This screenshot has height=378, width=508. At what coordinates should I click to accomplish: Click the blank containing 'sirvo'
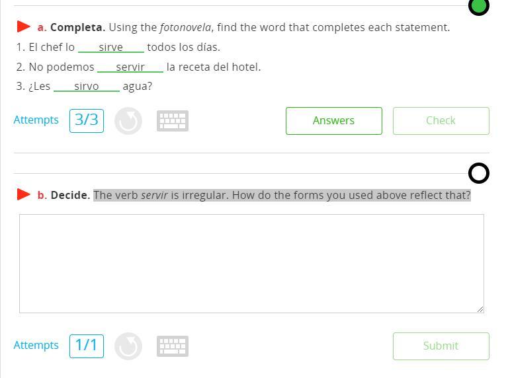click(x=87, y=86)
